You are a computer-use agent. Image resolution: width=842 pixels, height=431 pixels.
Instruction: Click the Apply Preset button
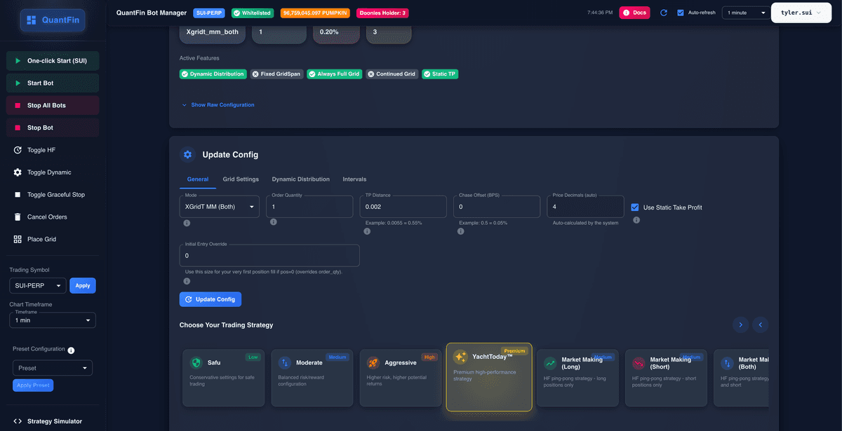[33, 385]
